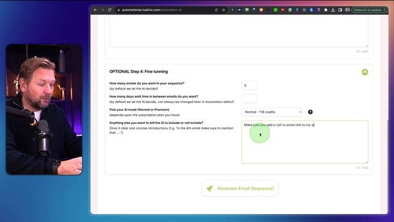Click the green square extension icon

coord(276,10)
